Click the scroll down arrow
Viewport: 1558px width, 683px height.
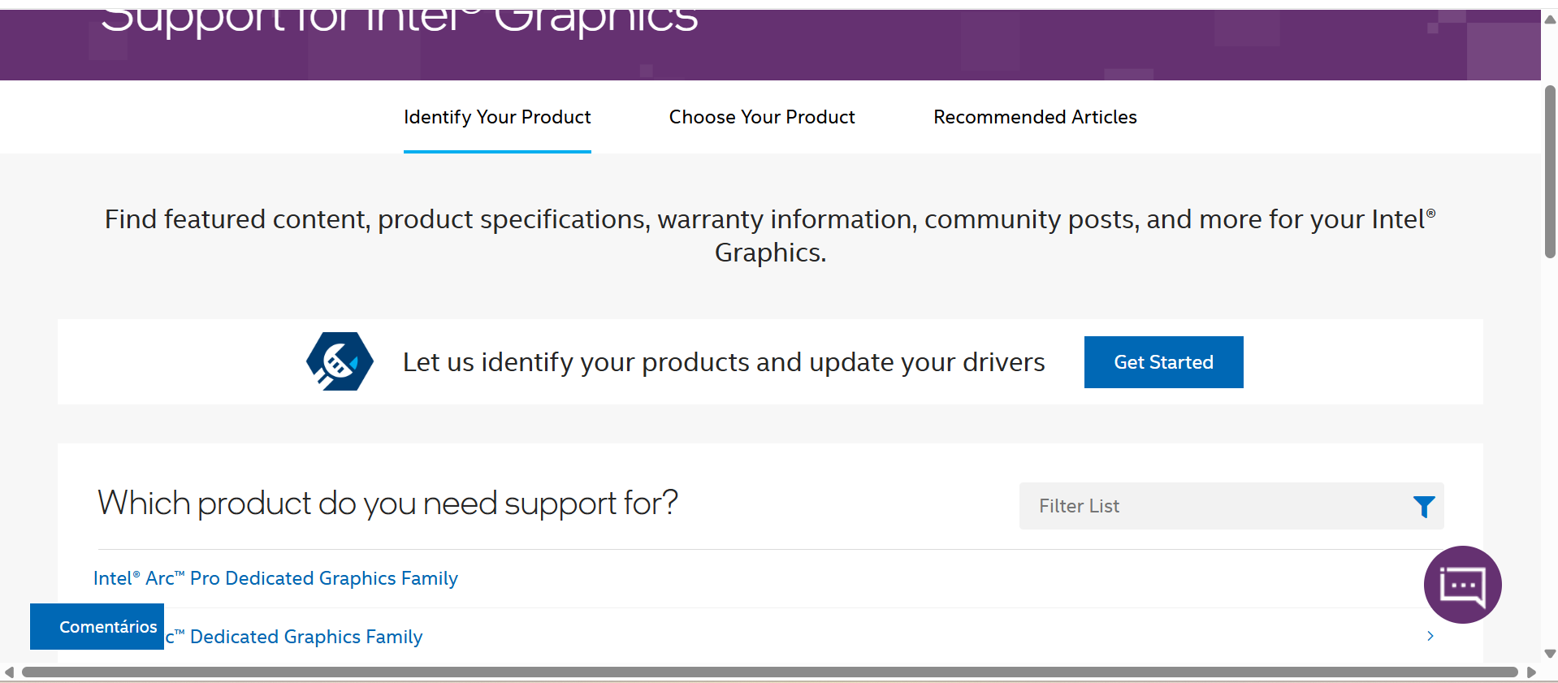click(x=1550, y=654)
